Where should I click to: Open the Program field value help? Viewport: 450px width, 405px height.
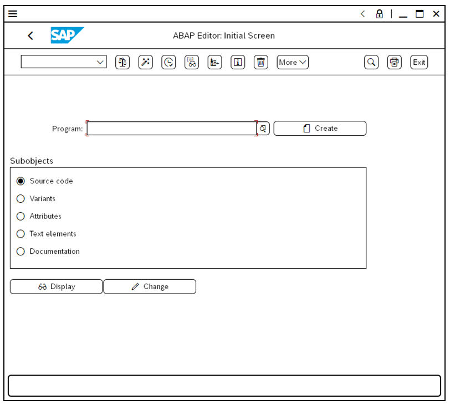(x=264, y=129)
